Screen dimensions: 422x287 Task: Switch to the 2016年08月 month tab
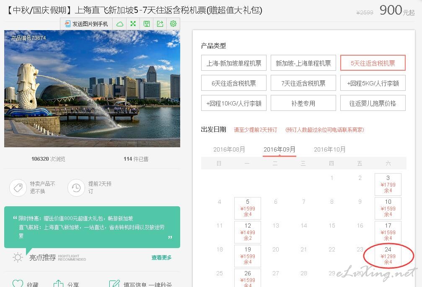click(229, 149)
